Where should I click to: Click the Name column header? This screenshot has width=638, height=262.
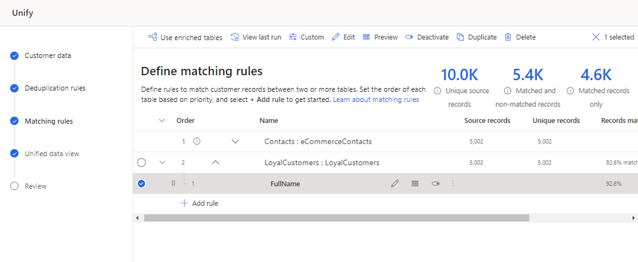pos(269,121)
